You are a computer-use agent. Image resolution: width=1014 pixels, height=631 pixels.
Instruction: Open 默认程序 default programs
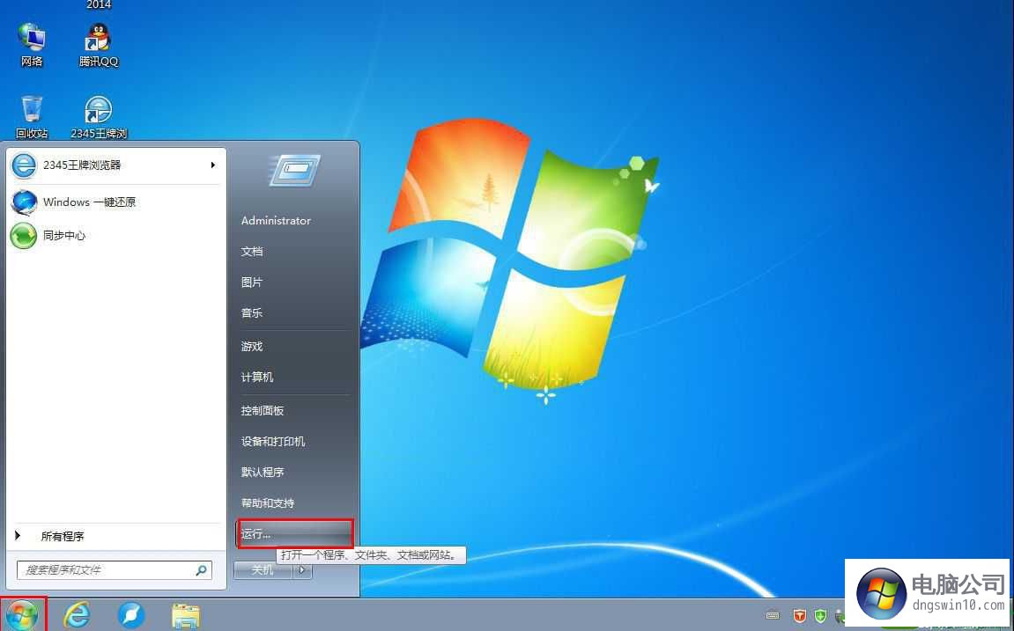[263, 473]
